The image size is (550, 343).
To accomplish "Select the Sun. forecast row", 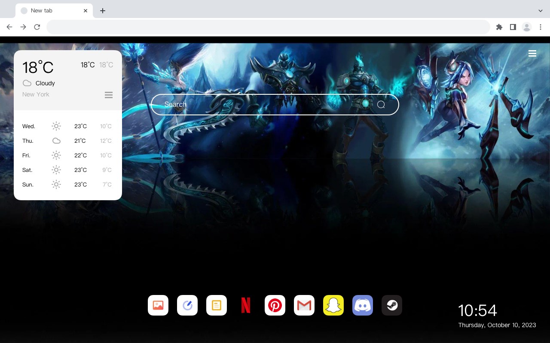I will (x=67, y=184).
